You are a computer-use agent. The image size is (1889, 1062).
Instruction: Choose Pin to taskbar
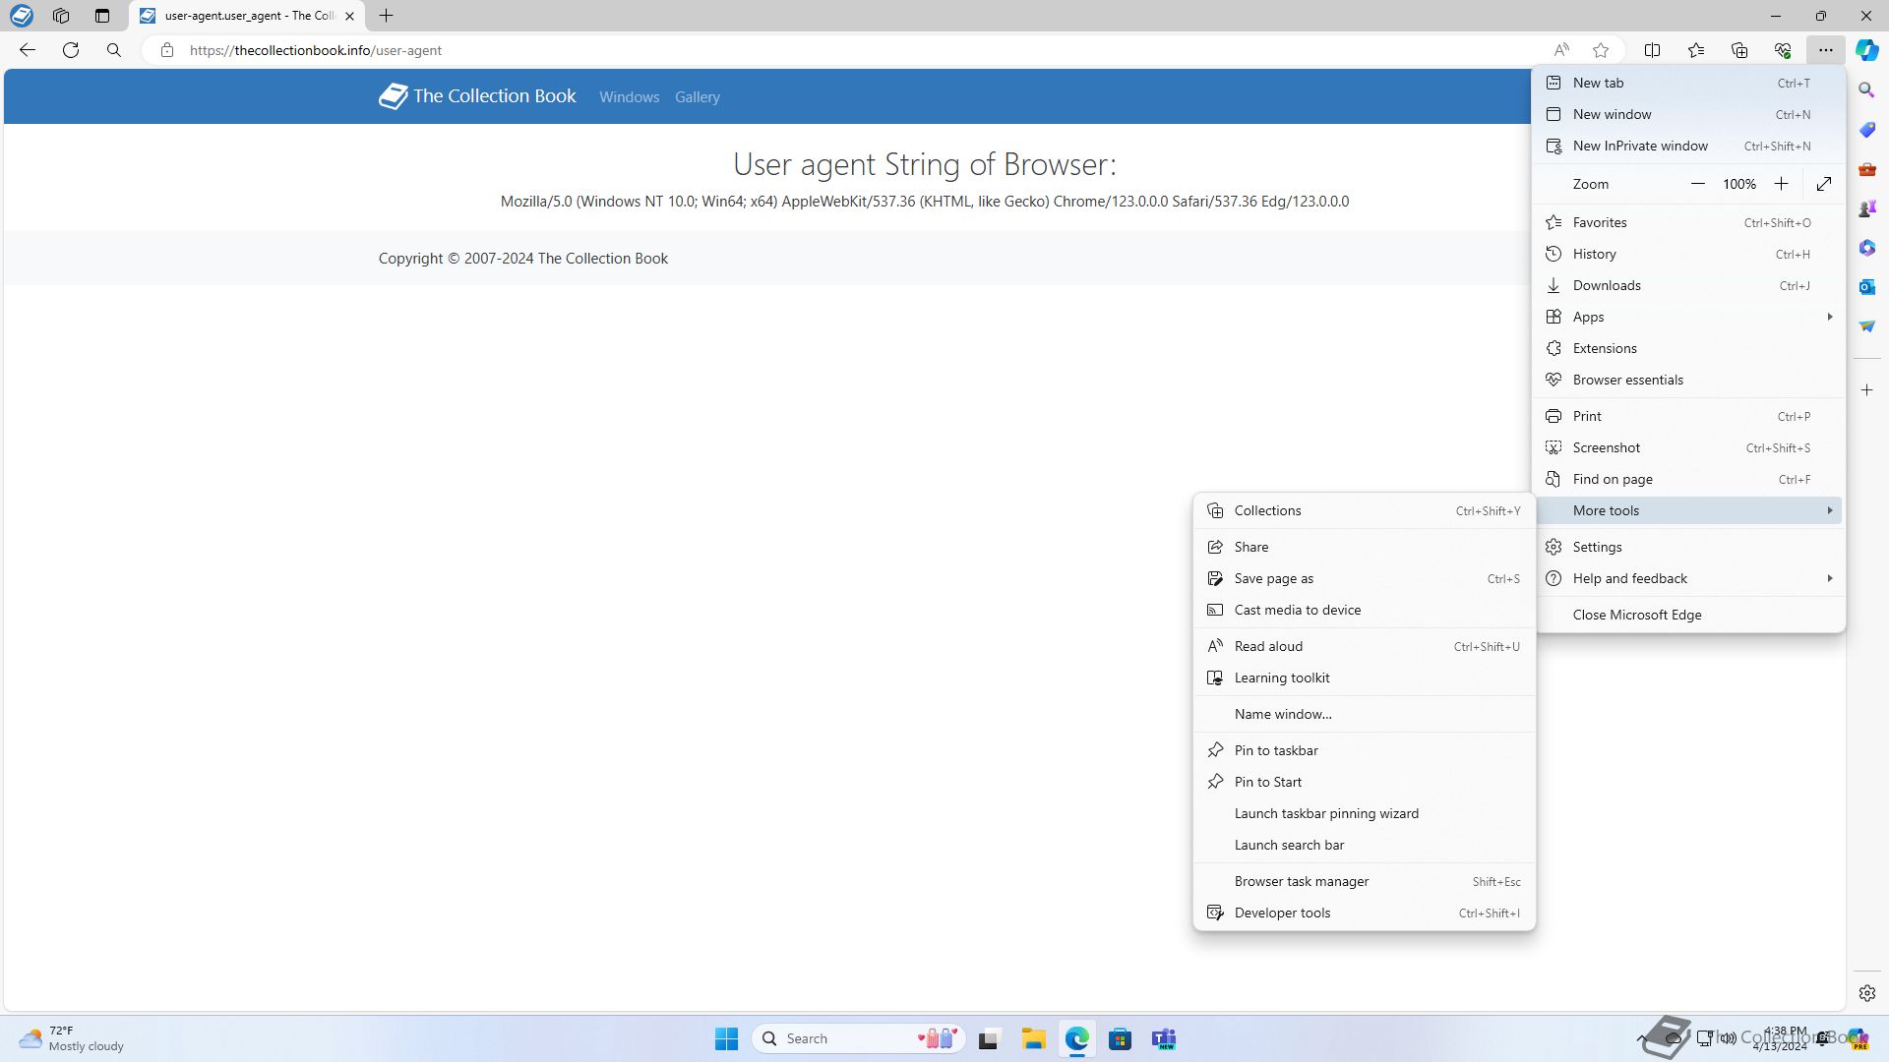(x=1364, y=750)
